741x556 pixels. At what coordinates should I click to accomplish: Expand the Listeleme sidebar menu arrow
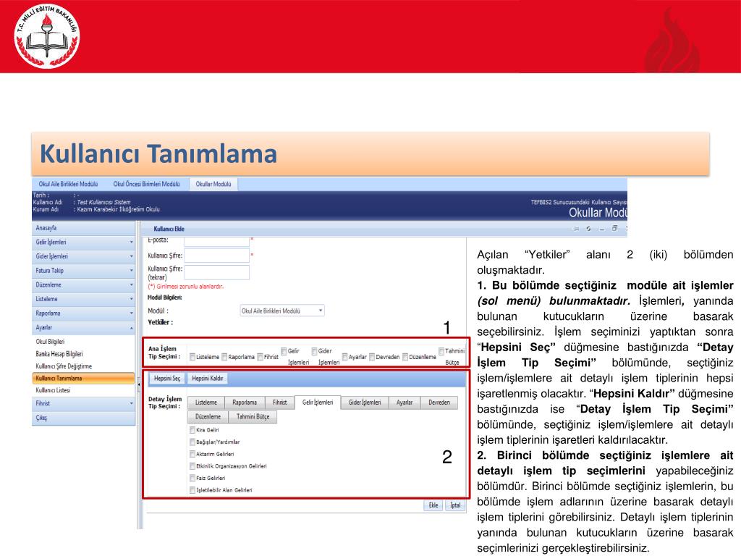pyautogui.click(x=132, y=299)
